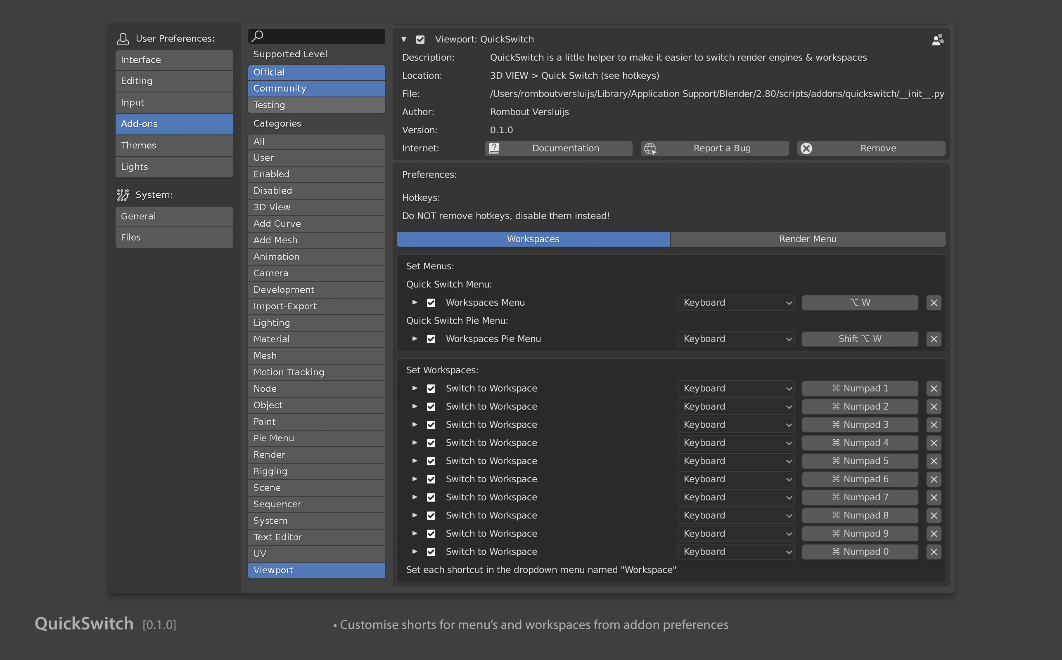The width and height of the screenshot is (1062, 660).
Task: Click the addon author profile icon top-right
Action: pos(937,40)
